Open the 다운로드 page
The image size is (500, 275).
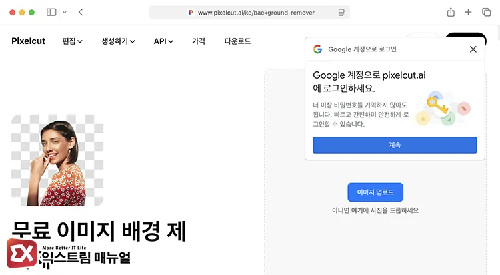[x=237, y=41]
